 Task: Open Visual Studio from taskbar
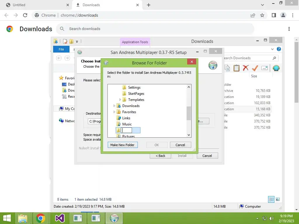60,218
